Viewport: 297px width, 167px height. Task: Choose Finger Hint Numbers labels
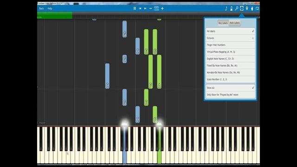[x=230, y=45]
